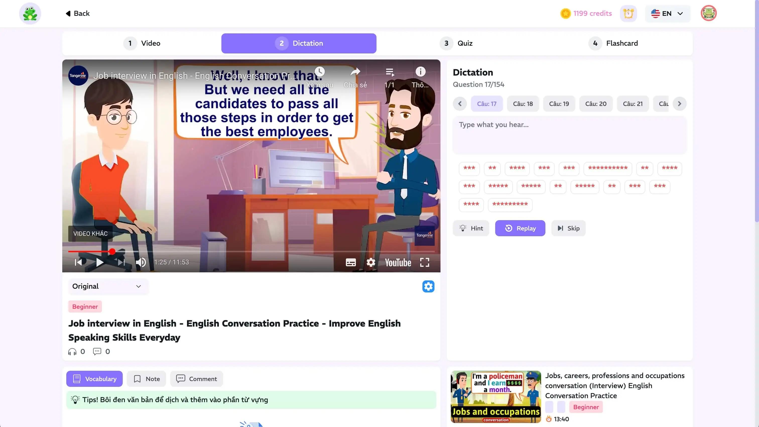
Task: Switch to the Quiz step tab
Action: [x=456, y=43]
